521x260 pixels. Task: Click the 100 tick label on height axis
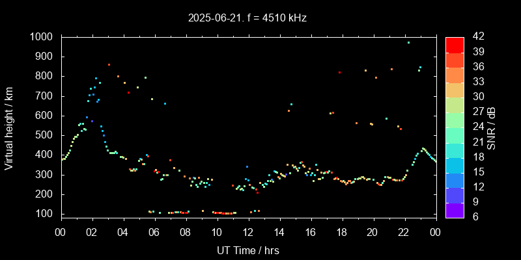point(46,214)
